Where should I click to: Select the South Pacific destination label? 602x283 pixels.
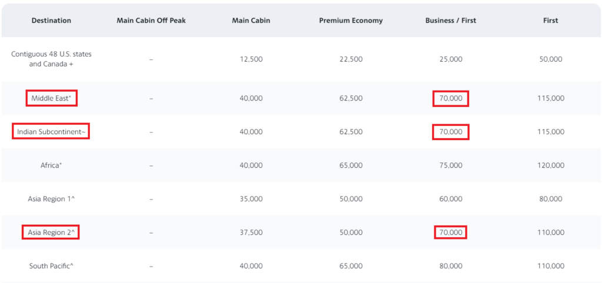point(51,266)
